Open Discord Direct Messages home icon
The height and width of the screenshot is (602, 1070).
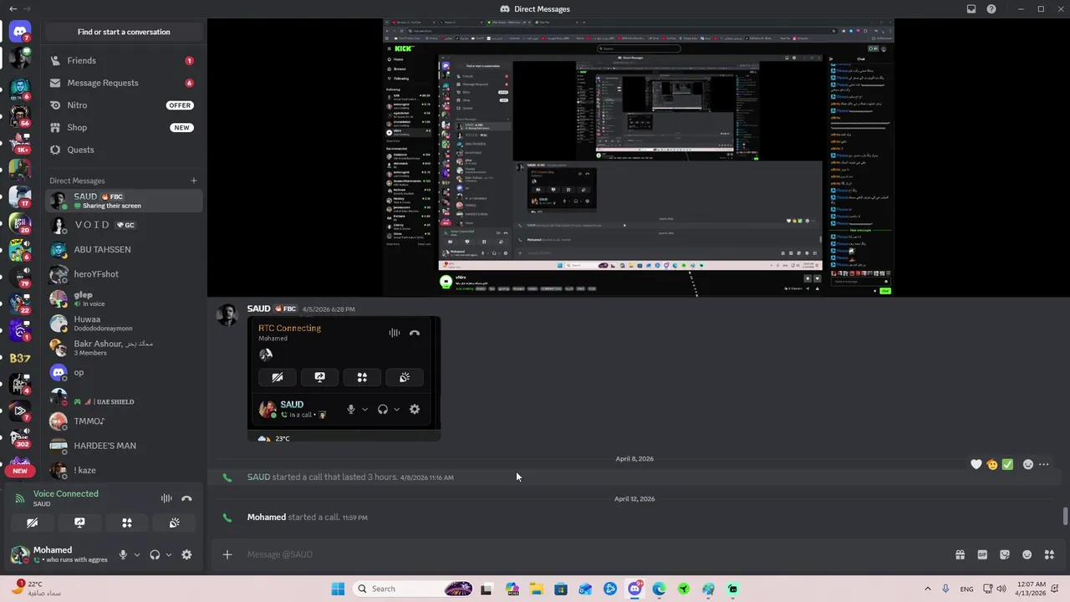20,32
